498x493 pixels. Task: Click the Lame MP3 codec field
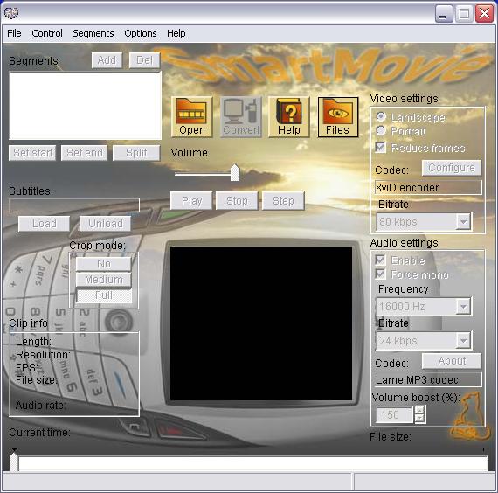[428, 380]
